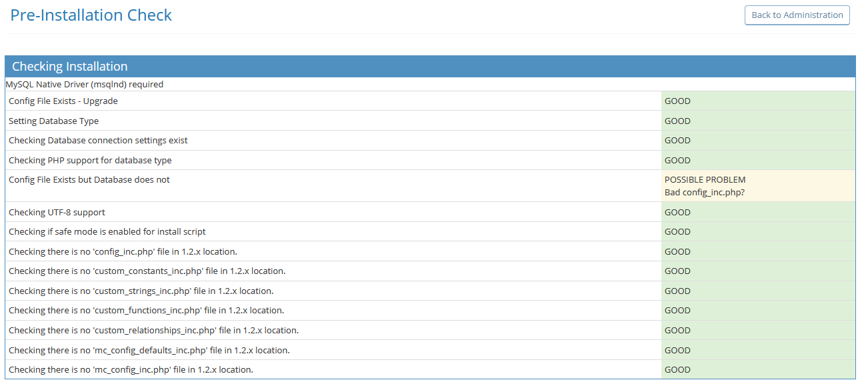This screenshot has width=862, height=388.
Task: Select the MySQL Native Driver required row
Action: [x=85, y=85]
